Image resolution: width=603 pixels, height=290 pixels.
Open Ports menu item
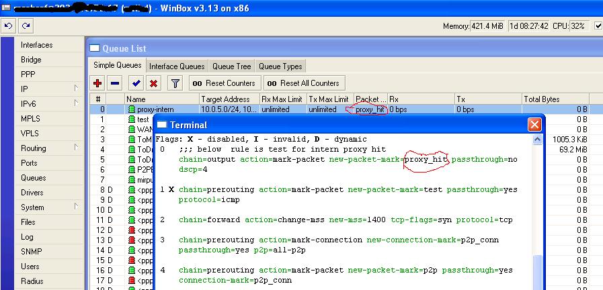click(29, 163)
